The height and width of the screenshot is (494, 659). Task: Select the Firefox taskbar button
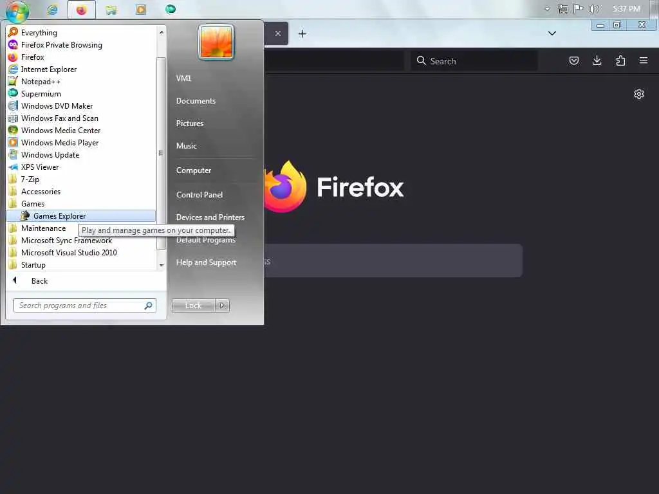[x=82, y=9]
